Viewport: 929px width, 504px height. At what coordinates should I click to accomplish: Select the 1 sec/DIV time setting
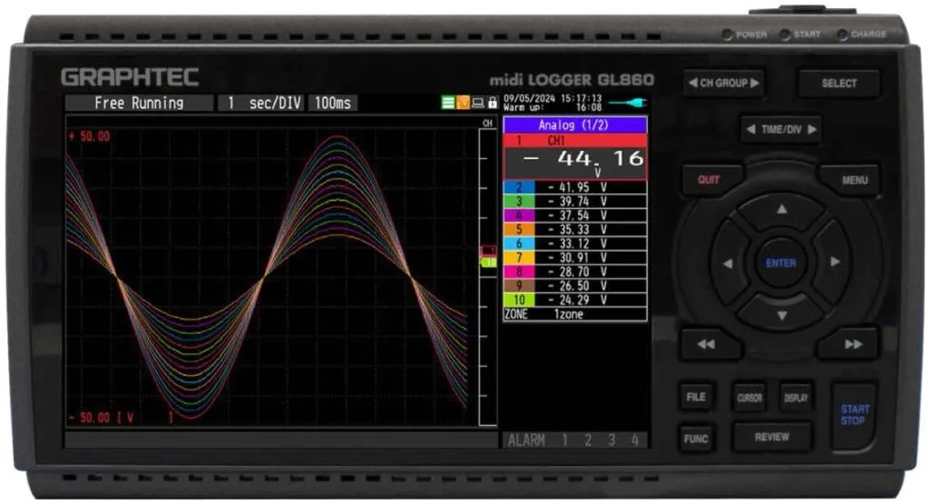pyautogui.click(x=261, y=103)
